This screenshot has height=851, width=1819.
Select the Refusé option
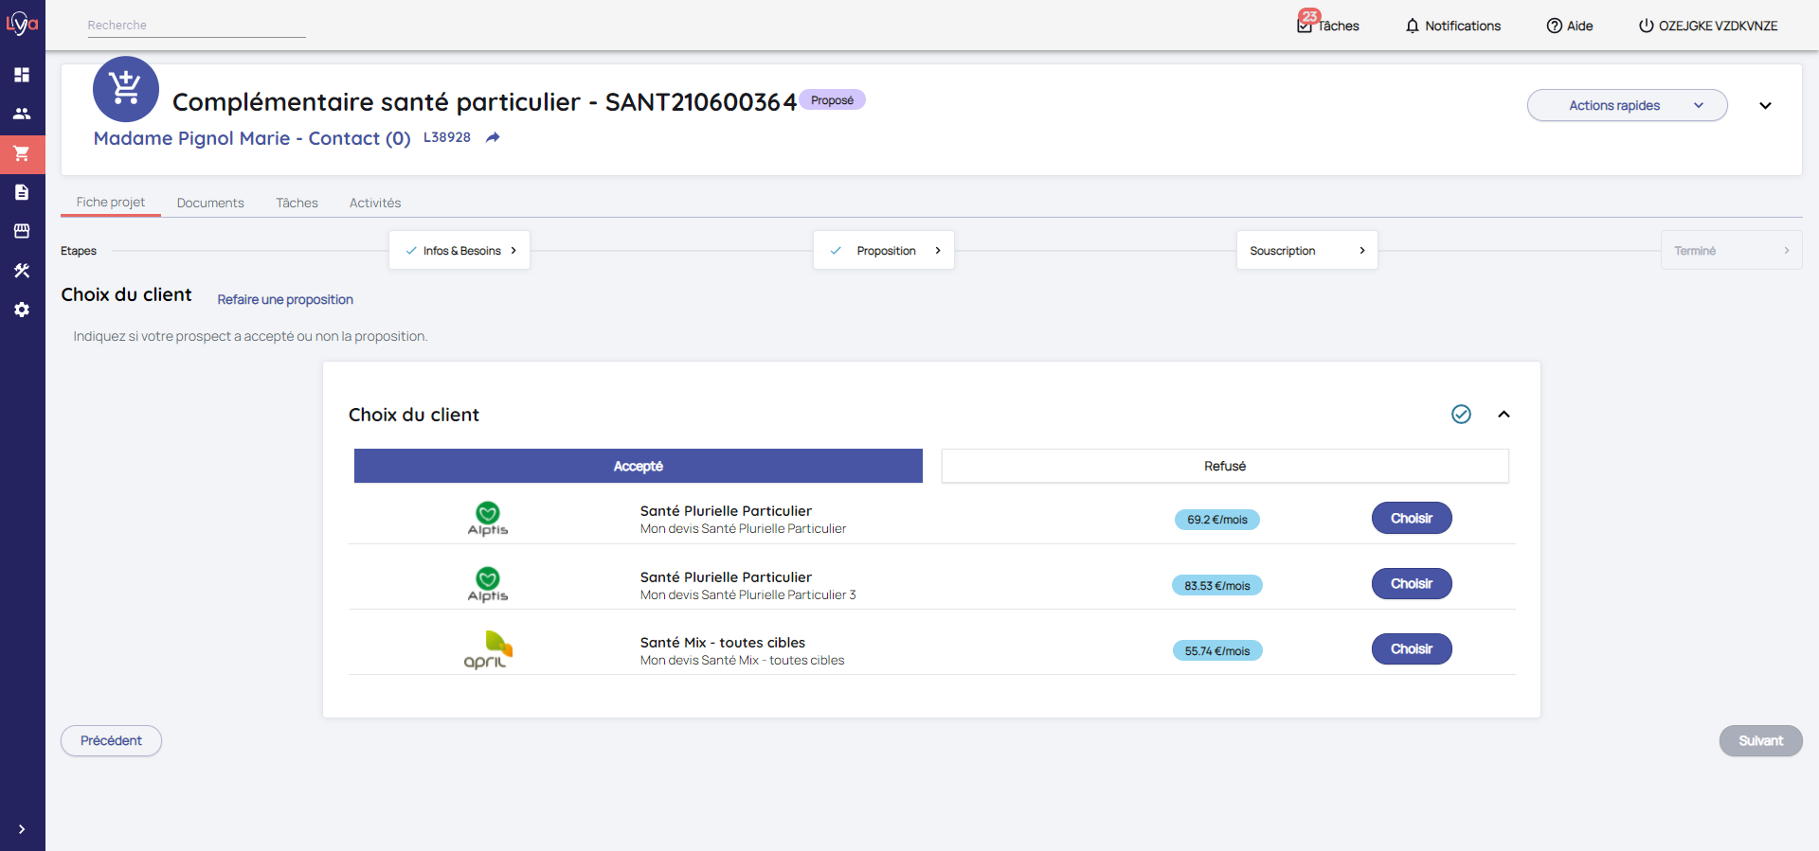pyautogui.click(x=1224, y=466)
